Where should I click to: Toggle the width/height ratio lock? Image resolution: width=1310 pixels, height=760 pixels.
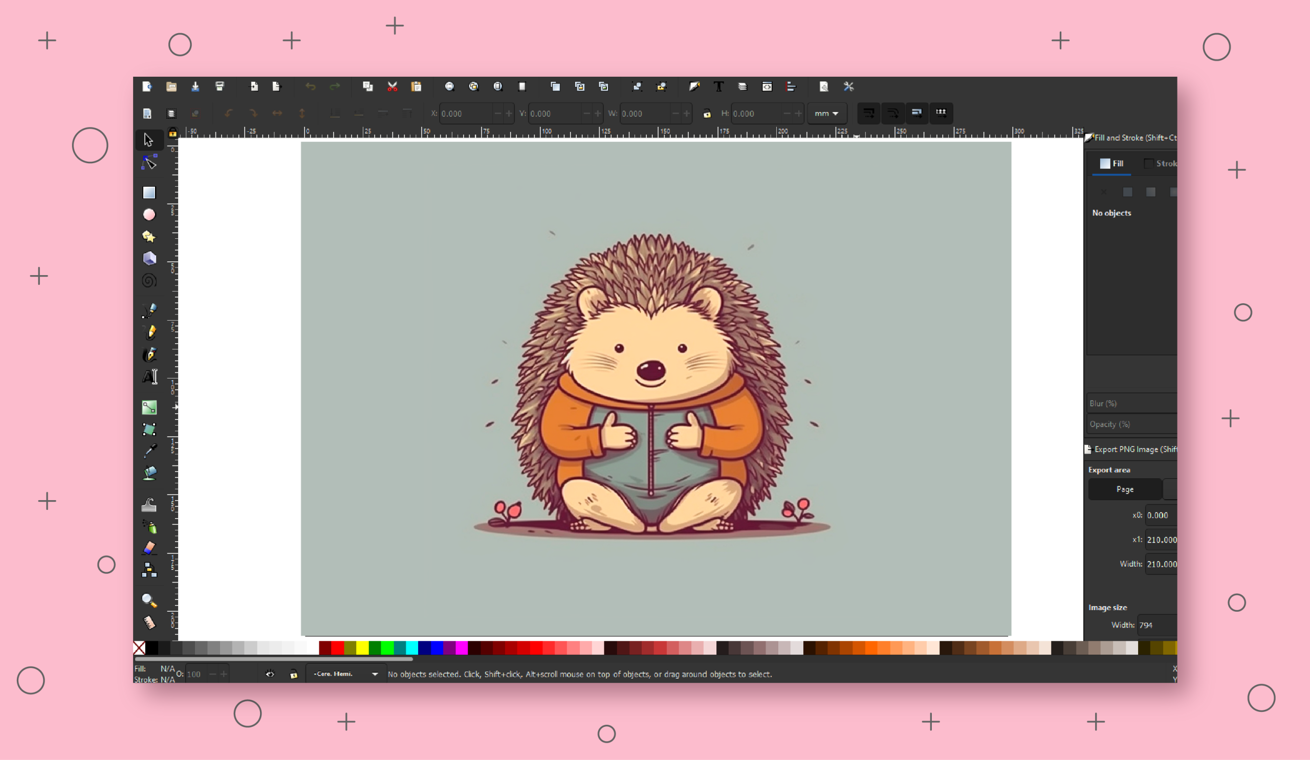[707, 114]
